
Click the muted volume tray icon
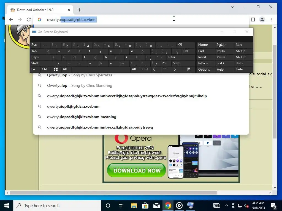pos(246,206)
